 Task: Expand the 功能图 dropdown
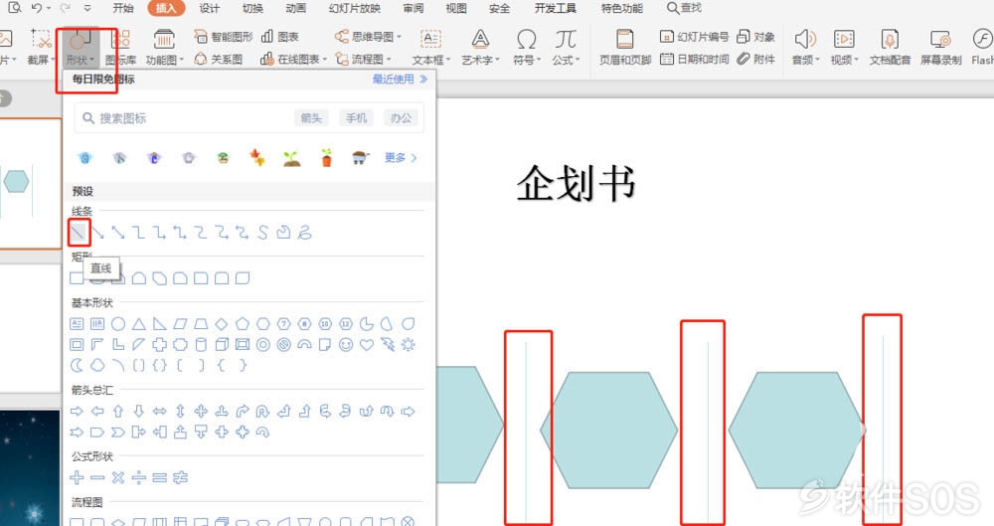pos(164,48)
